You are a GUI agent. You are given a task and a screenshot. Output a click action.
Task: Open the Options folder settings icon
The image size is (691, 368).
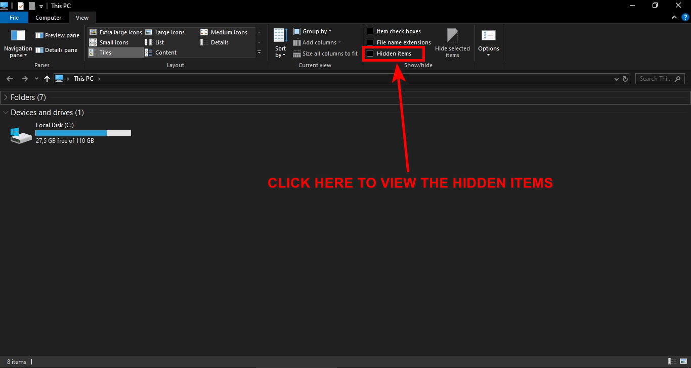(489, 36)
